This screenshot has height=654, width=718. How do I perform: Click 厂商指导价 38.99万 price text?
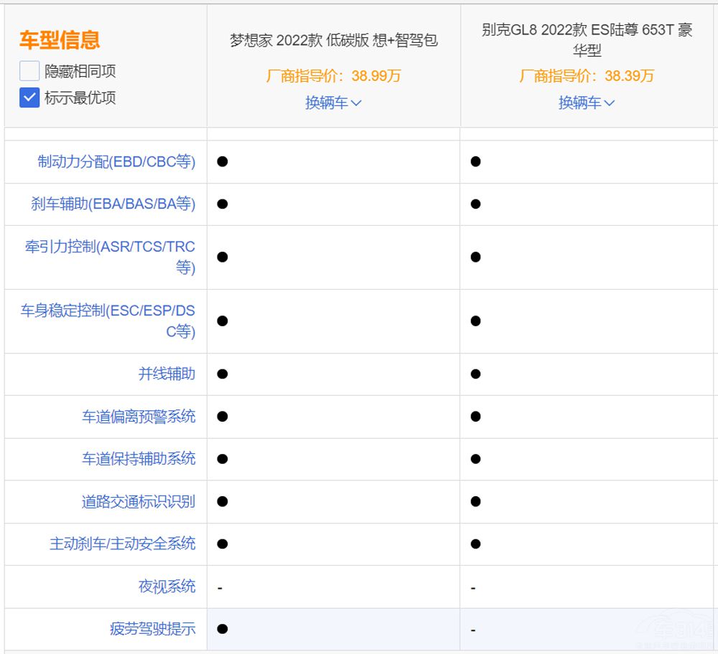tap(332, 75)
